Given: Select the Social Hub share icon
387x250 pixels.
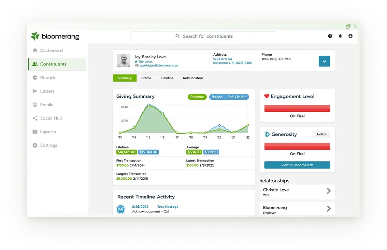Looking at the screenshot, I should tap(35, 118).
